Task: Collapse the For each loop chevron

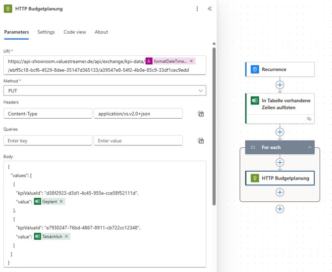Action: [310, 147]
